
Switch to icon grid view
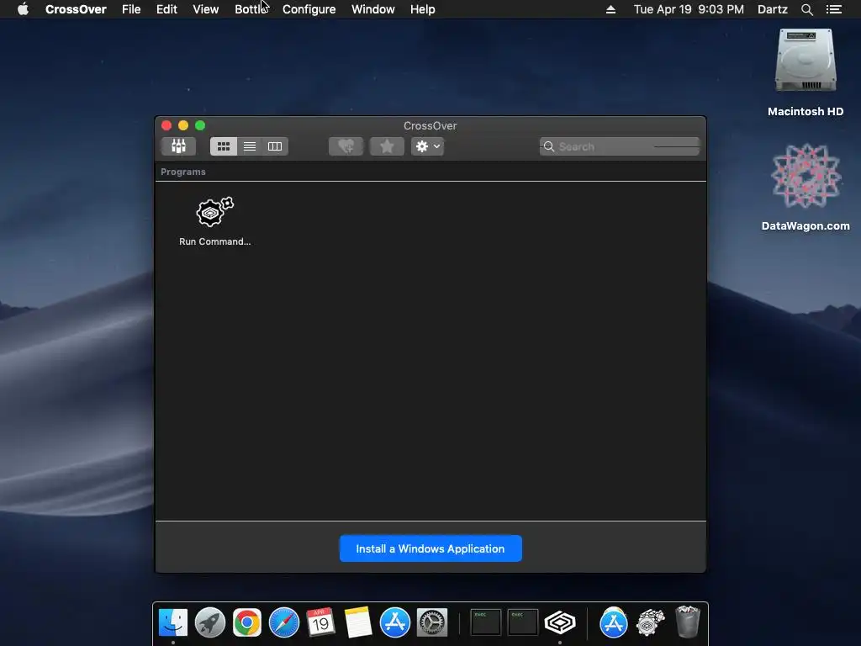click(224, 146)
